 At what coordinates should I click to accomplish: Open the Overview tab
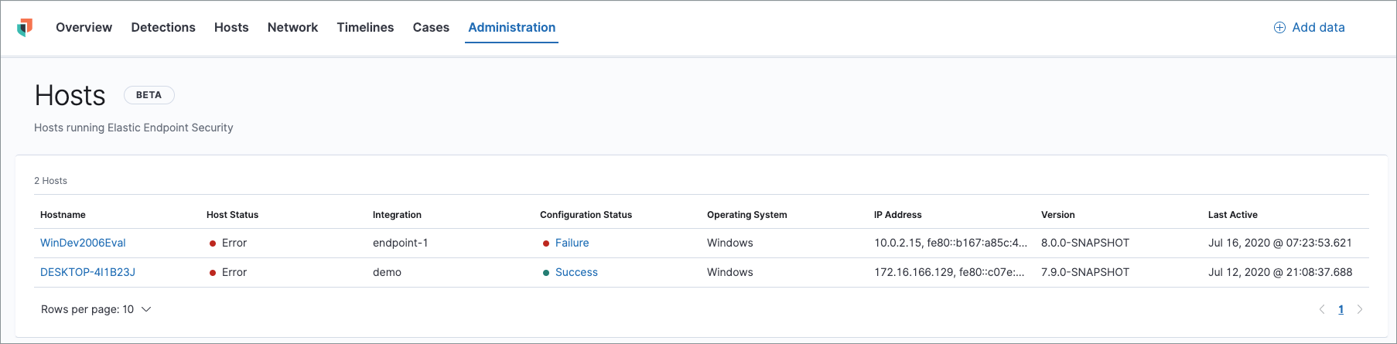(84, 28)
